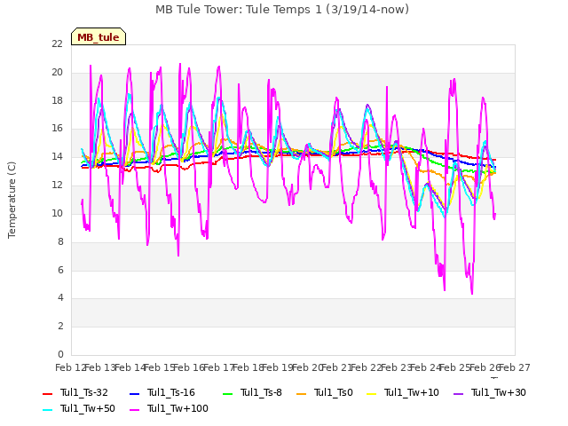568x426 pixels.
Task: Click the y-axis tick label 14
Action: (x=57, y=156)
